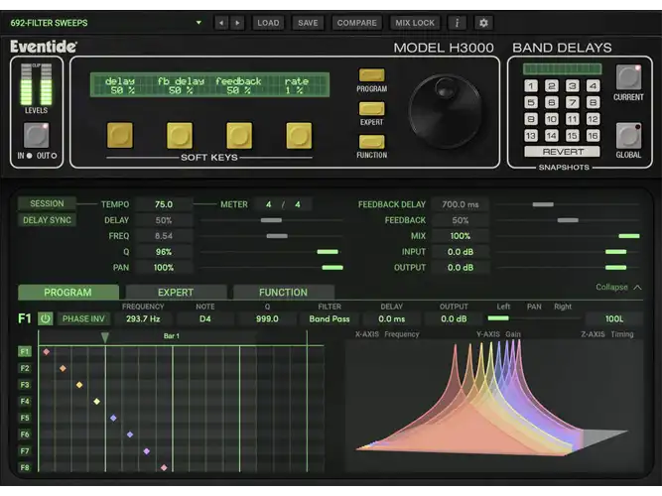Click the large black data wheel
Screen dimensions: 662x496
click(445, 110)
